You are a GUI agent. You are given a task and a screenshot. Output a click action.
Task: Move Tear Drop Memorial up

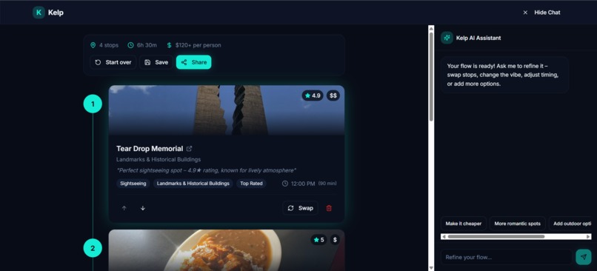pyautogui.click(x=124, y=208)
